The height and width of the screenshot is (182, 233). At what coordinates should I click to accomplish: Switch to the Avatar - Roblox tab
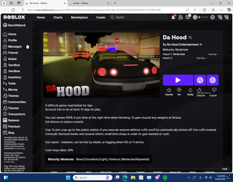tap(89, 3)
